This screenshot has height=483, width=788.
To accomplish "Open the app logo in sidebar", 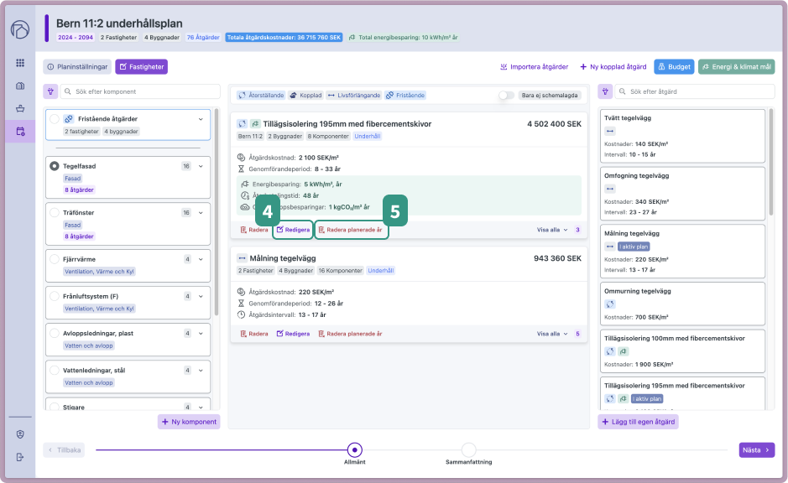I will tap(20, 29).
